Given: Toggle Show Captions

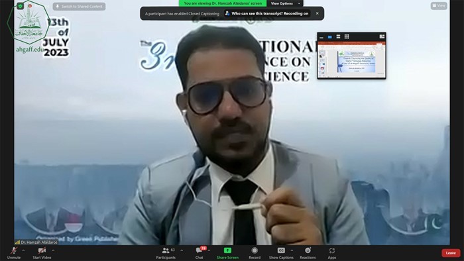Looking at the screenshot, I should (x=281, y=253).
